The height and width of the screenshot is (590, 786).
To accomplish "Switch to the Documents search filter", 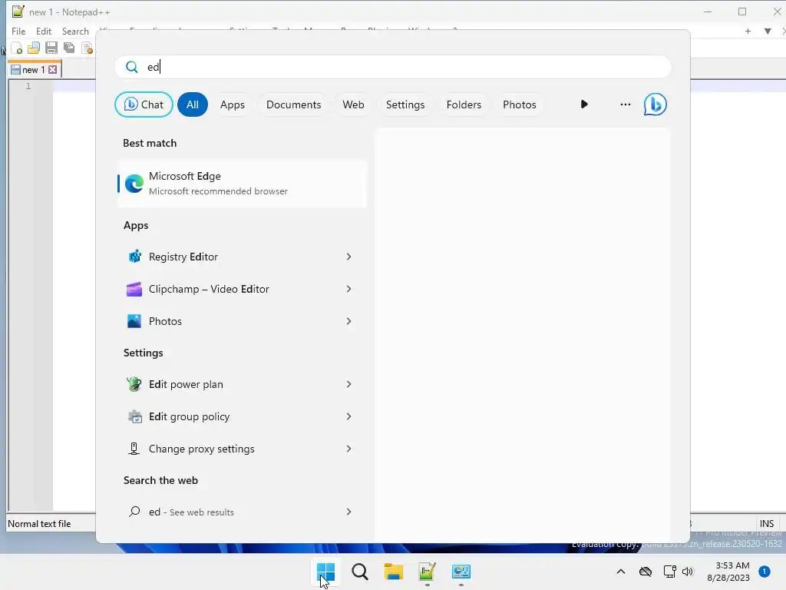I will (x=294, y=104).
